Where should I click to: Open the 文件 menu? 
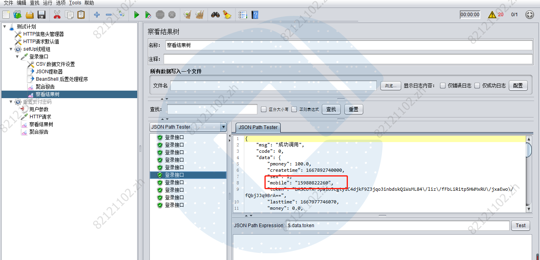(x=8, y=3)
